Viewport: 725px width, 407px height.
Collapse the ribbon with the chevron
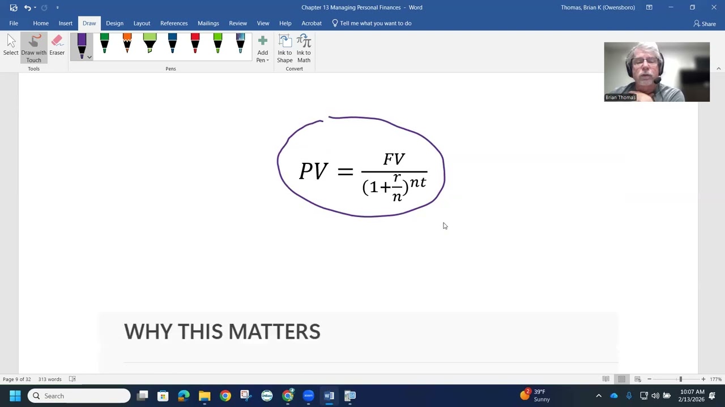click(718, 68)
